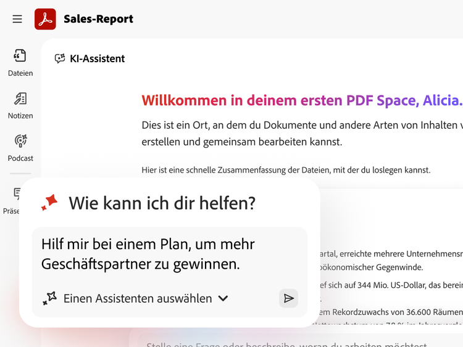
Task: Click the Rekordzuwachs von 36.600 Räumen line
Action: tap(391, 312)
